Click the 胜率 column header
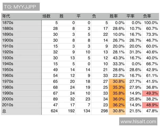160x128 pixels. tap(114, 16)
